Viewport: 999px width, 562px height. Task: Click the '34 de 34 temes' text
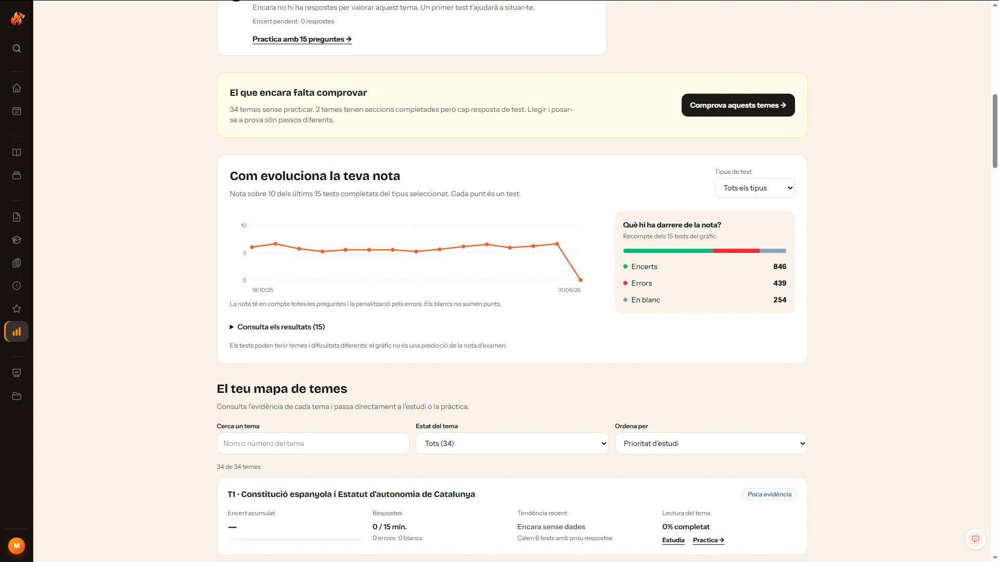[x=238, y=467]
